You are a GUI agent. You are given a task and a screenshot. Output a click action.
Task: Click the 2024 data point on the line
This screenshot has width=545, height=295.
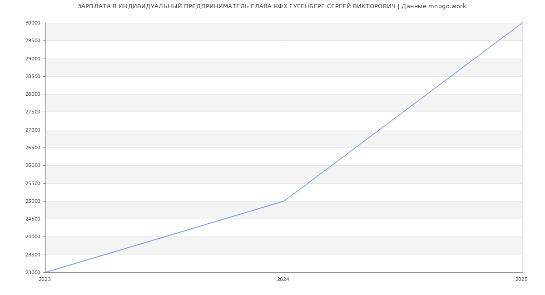point(284,201)
